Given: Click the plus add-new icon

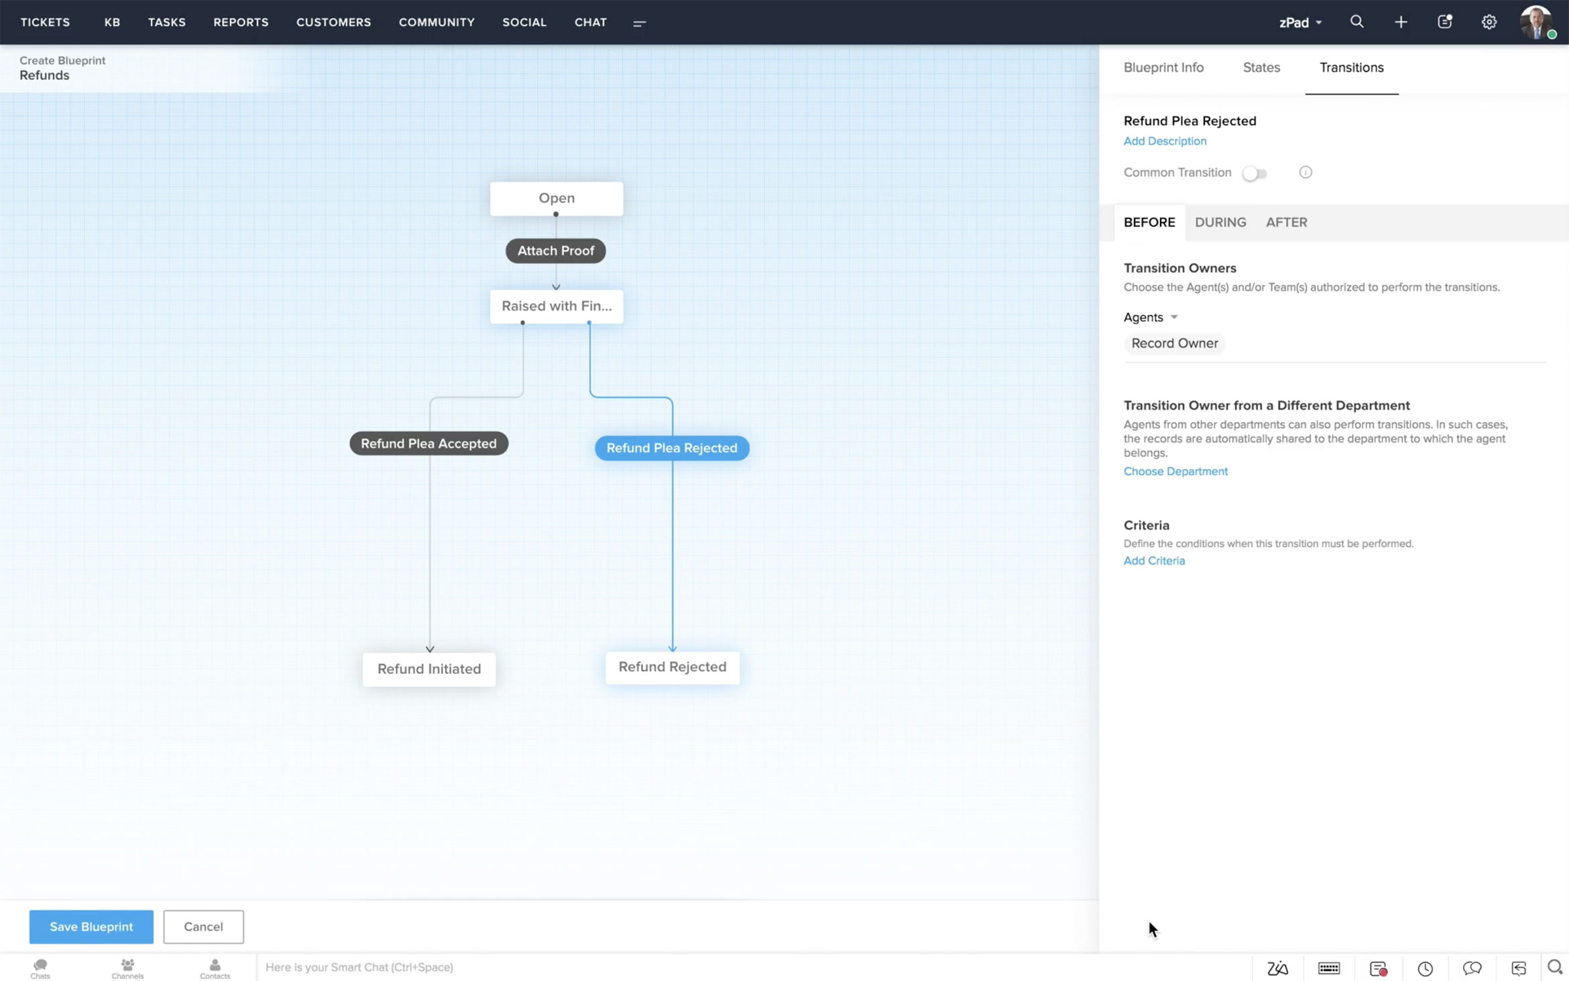Looking at the screenshot, I should [1401, 22].
